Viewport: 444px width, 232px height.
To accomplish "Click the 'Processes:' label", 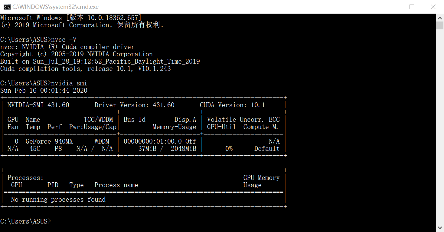I will coord(25,178).
